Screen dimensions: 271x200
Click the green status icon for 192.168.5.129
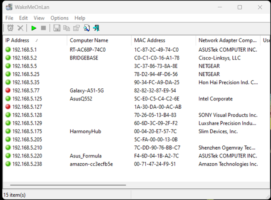pyautogui.click(x=8, y=123)
